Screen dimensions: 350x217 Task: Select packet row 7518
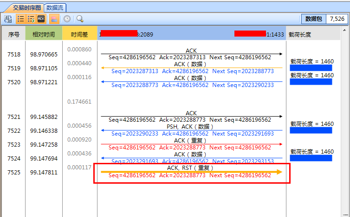point(14,55)
